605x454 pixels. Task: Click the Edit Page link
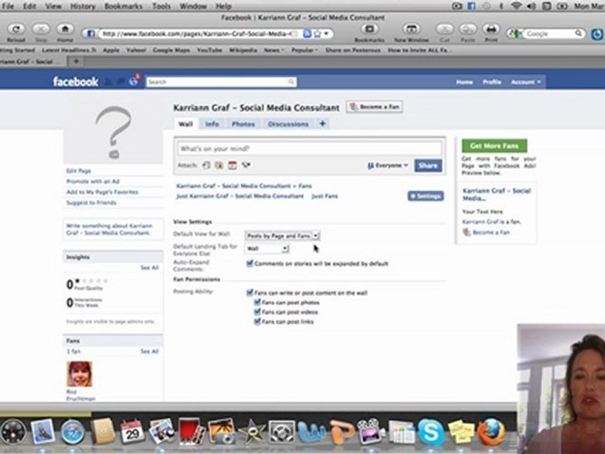pos(79,171)
